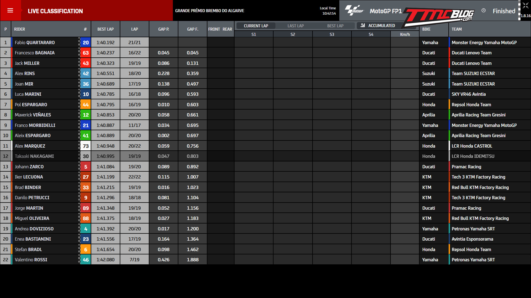
Task: Click the MotoGP FP1 session label
Action: [386, 11]
